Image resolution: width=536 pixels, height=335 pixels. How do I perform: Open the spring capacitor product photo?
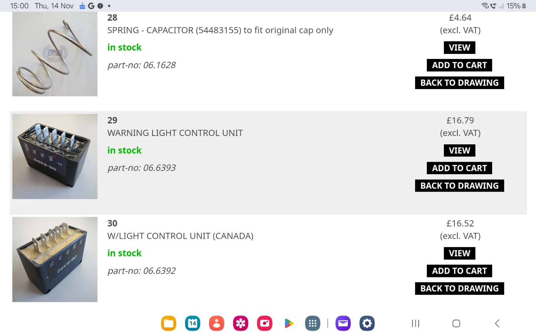click(55, 54)
